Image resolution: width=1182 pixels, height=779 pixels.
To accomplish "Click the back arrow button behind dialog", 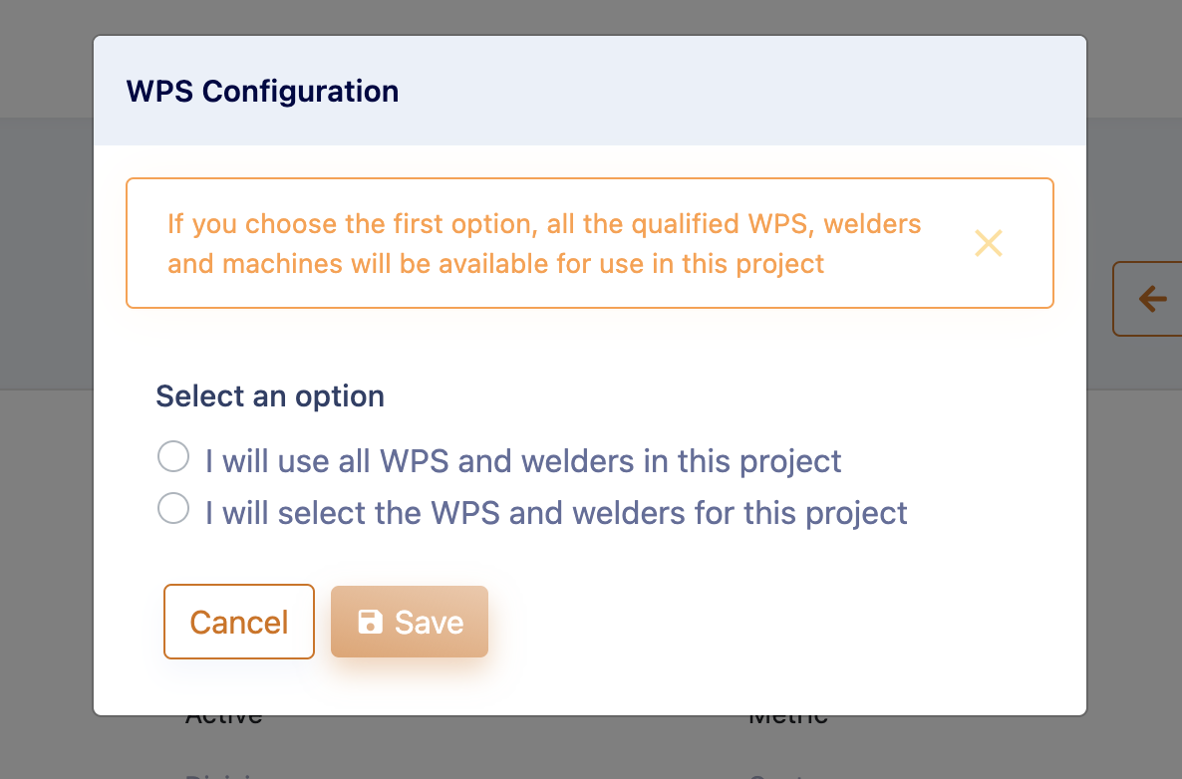I will pyautogui.click(x=1148, y=298).
